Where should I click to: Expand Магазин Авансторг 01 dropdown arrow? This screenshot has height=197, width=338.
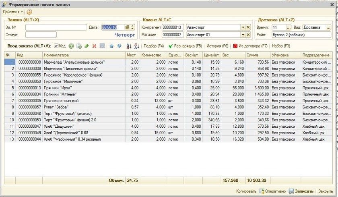tap(243, 35)
